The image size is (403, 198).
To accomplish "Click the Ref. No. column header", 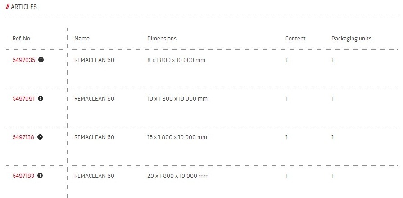I will 22,39.
